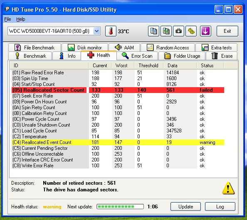
Task: Click the Data column header
Action: tap(180, 66)
